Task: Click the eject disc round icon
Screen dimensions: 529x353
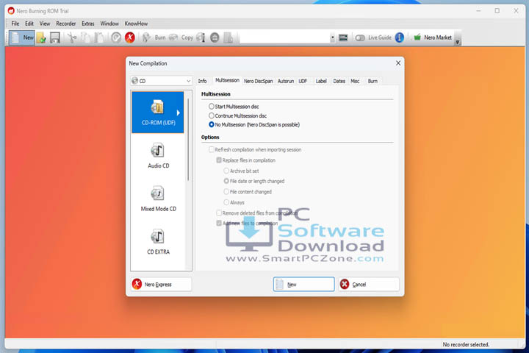Action: pos(215,38)
